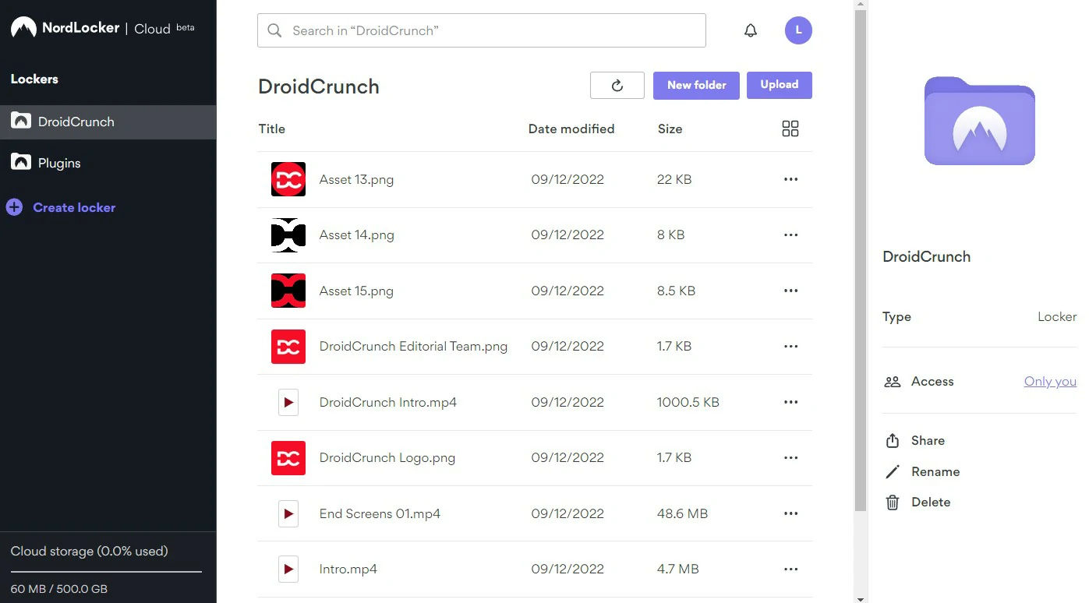Click the DroidCrunch page heading

(319, 86)
